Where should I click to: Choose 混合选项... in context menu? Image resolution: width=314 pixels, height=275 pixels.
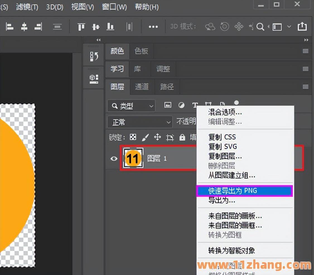[x=245, y=112]
